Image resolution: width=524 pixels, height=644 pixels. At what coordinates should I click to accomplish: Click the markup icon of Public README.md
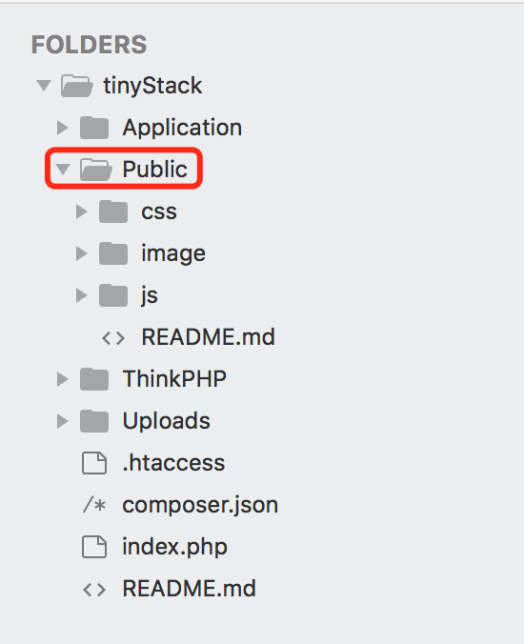coord(113,338)
